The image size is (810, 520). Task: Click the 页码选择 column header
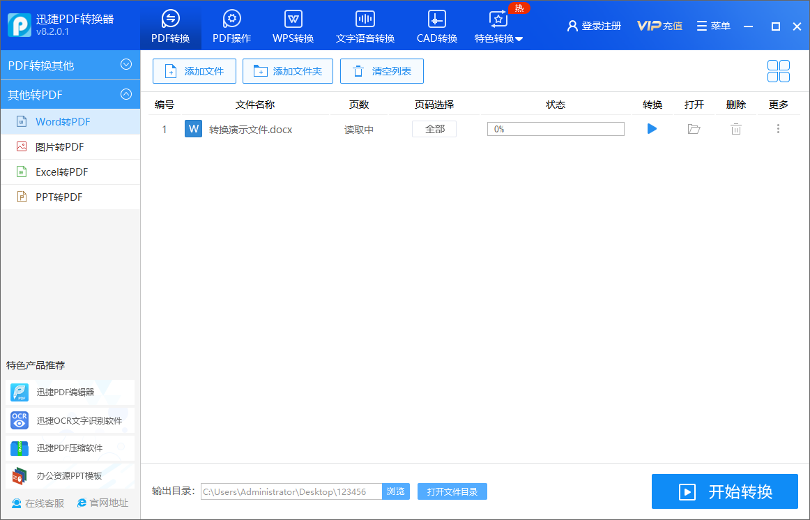(x=434, y=105)
